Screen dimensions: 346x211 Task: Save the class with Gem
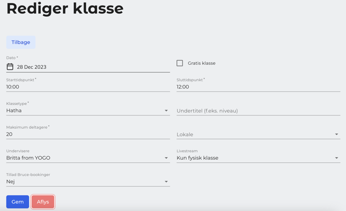[18, 202]
